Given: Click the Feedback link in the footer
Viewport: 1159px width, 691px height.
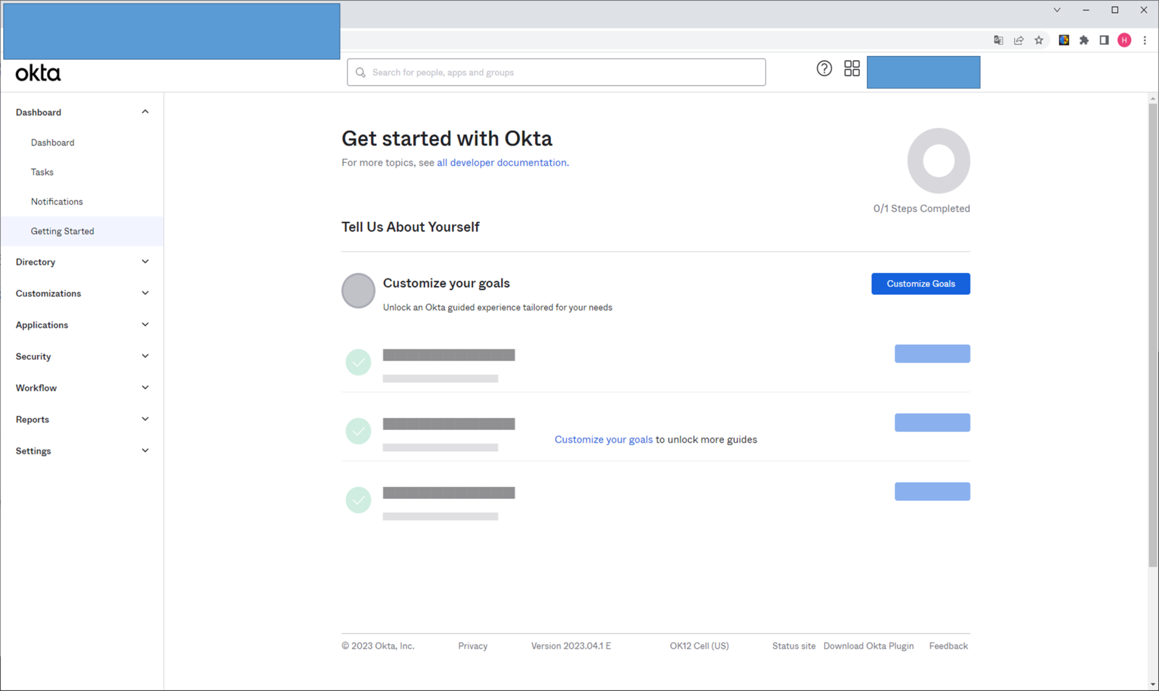Looking at the screenshot, I should pos(948,645).
